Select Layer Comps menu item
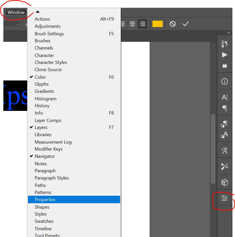 click(74, 120)
